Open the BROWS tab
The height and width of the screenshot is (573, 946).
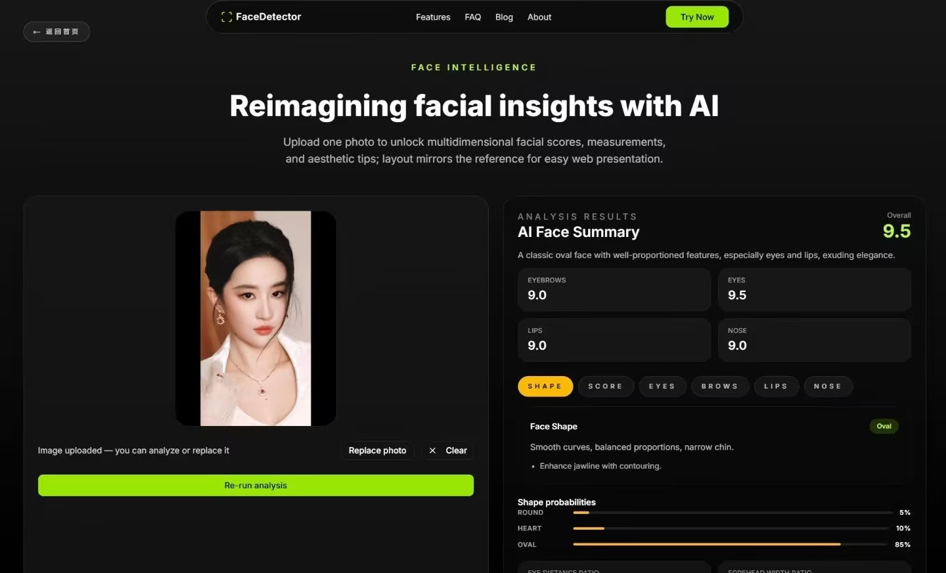[719, 386]
